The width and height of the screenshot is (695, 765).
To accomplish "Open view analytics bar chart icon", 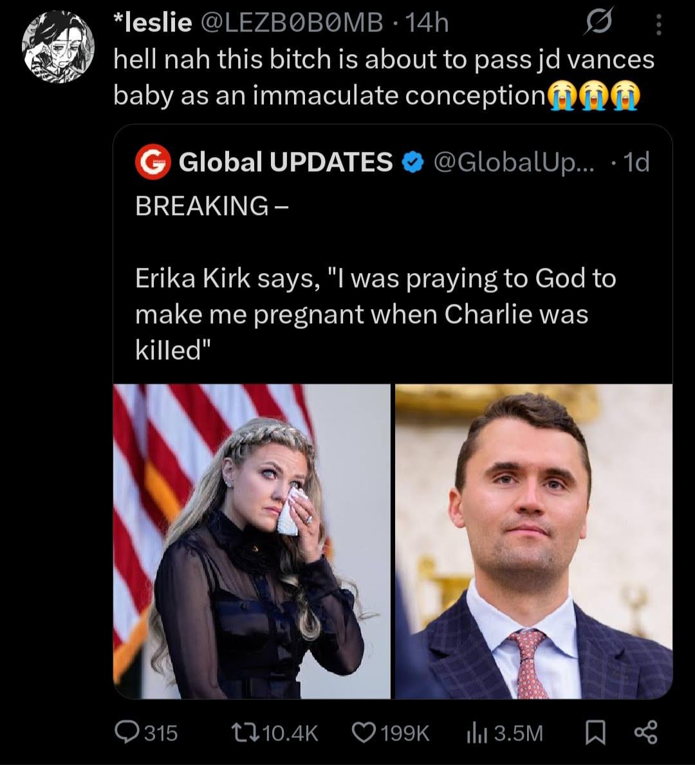I will coord(475,732).
